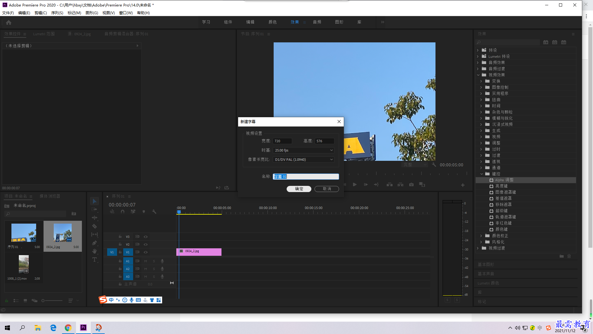The height and width of the screenshot is (334, 593).
Task: Switch to the 媒体浏览器 panel tab
Action: pyautogui.click(x=50, y=196)
